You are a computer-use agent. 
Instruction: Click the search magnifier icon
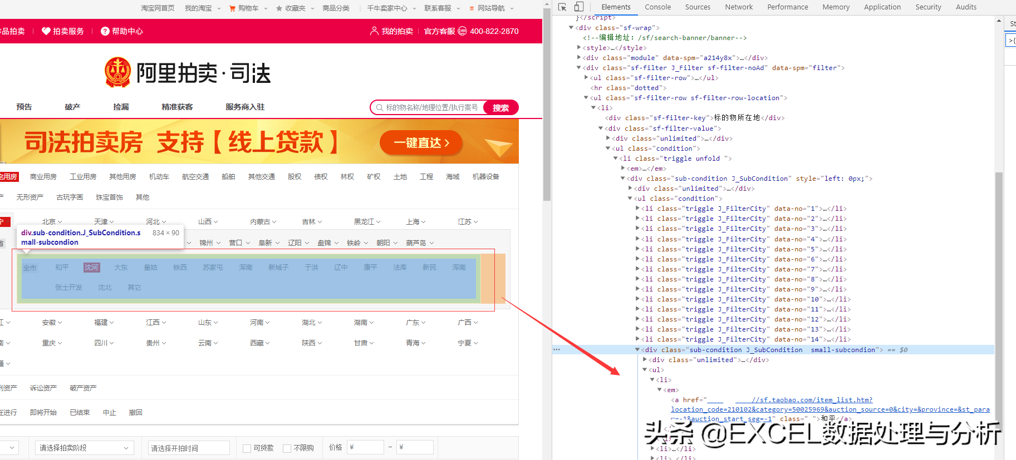380,107
